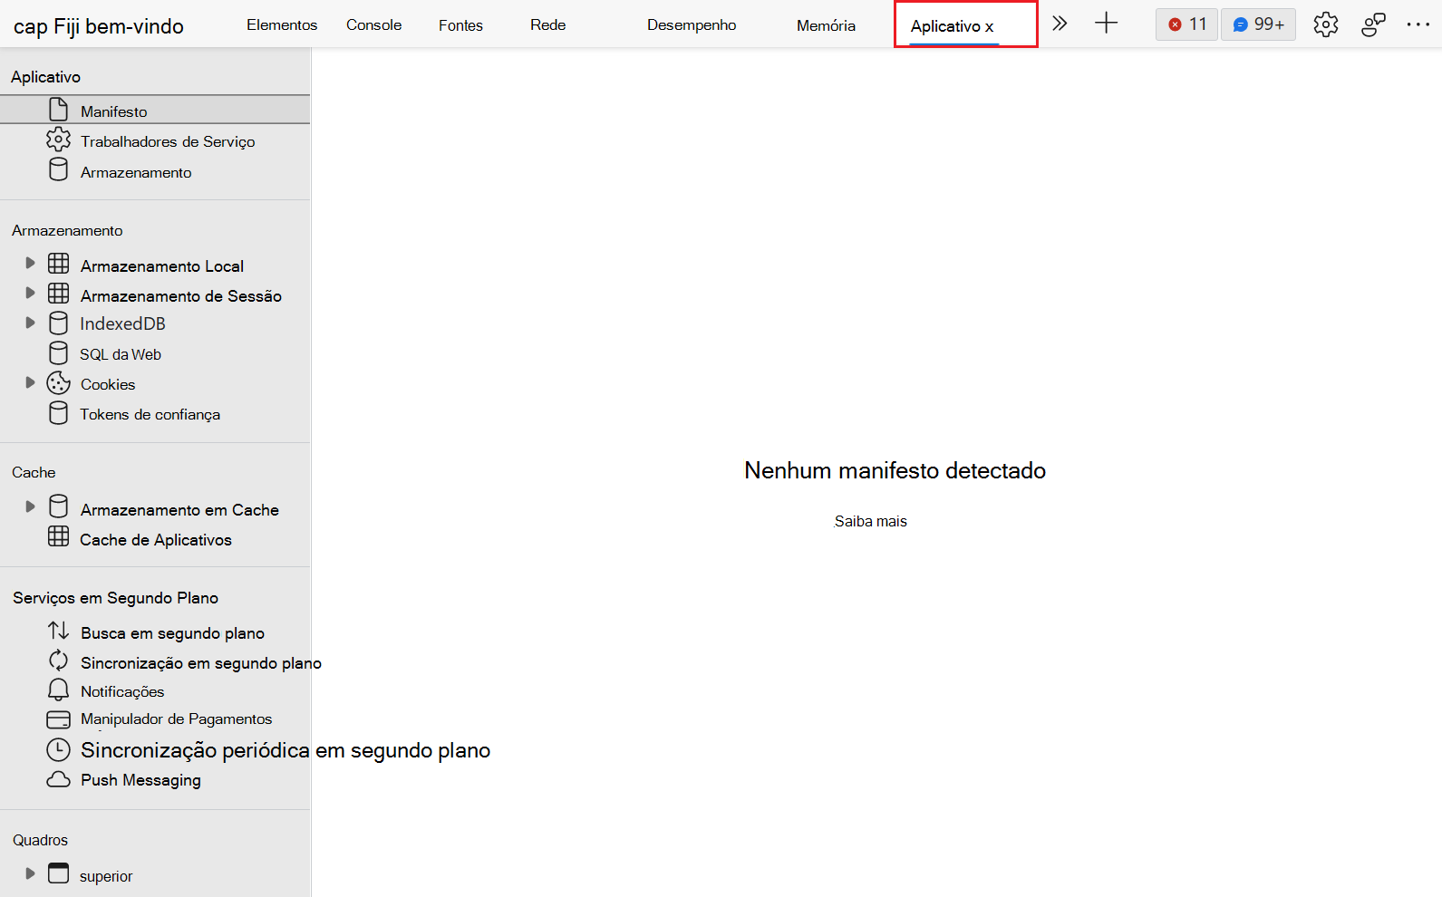Open DevTools settings gear icon
The height and width of the screenshot is (897, 1442).
tap(1326, 24)
